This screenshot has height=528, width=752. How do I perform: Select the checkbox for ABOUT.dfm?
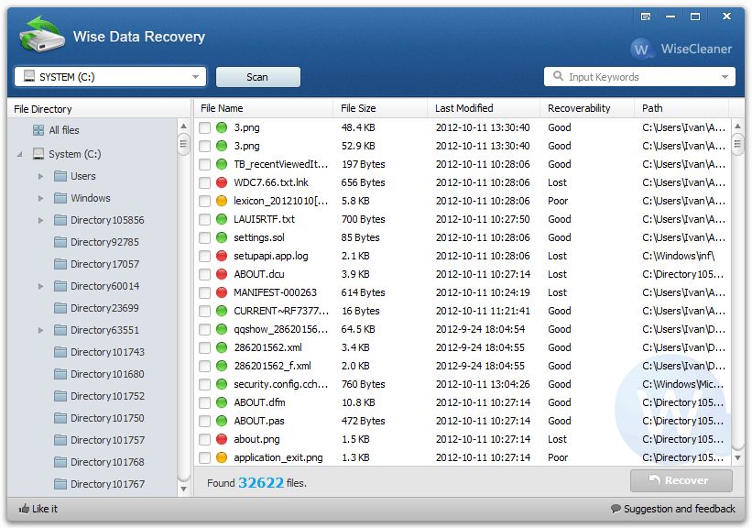coord(205,402)
